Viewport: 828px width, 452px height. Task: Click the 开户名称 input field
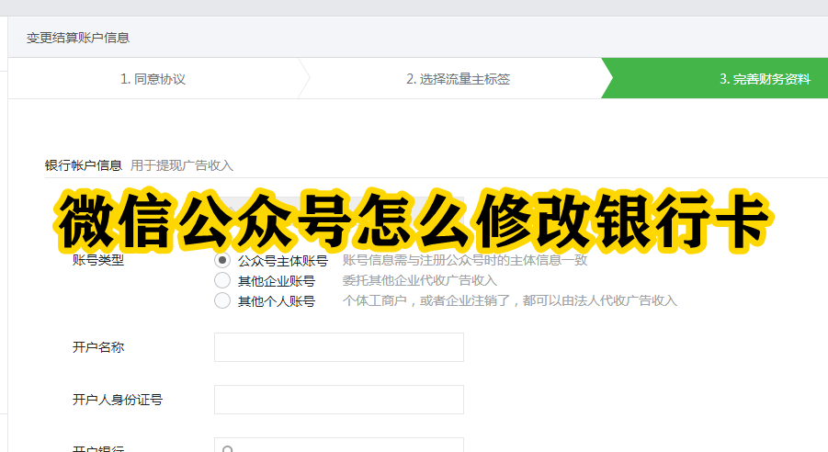(339, 347)
